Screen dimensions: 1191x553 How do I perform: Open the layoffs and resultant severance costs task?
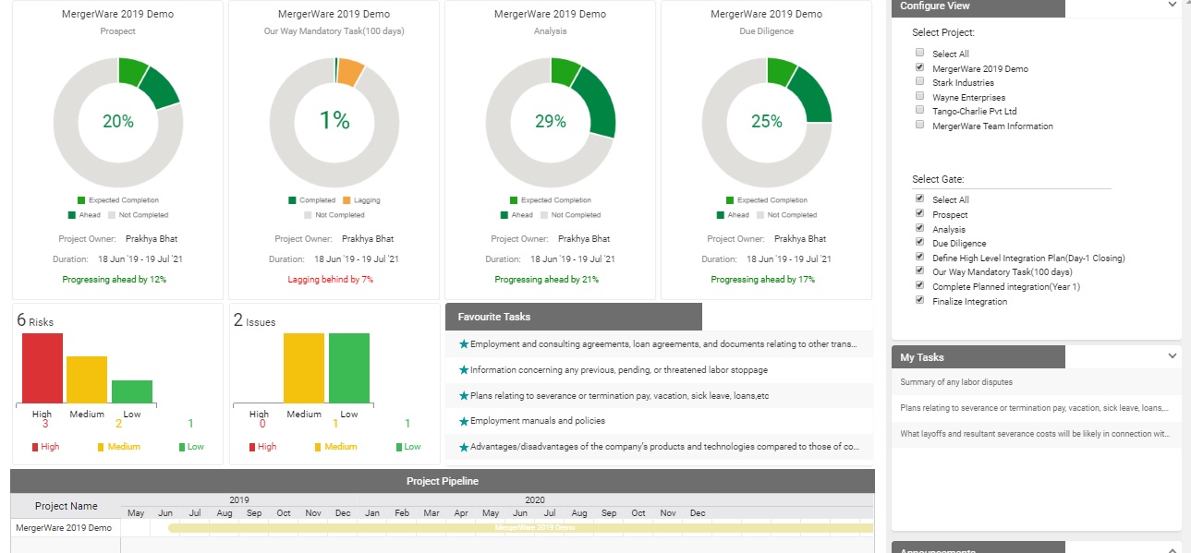[1034, 434]
